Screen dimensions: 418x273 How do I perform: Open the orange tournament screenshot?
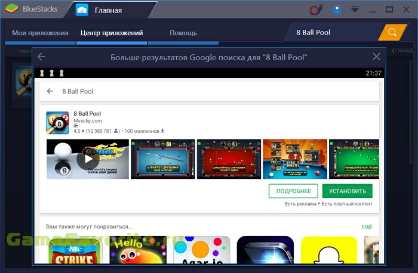[295, 159]
